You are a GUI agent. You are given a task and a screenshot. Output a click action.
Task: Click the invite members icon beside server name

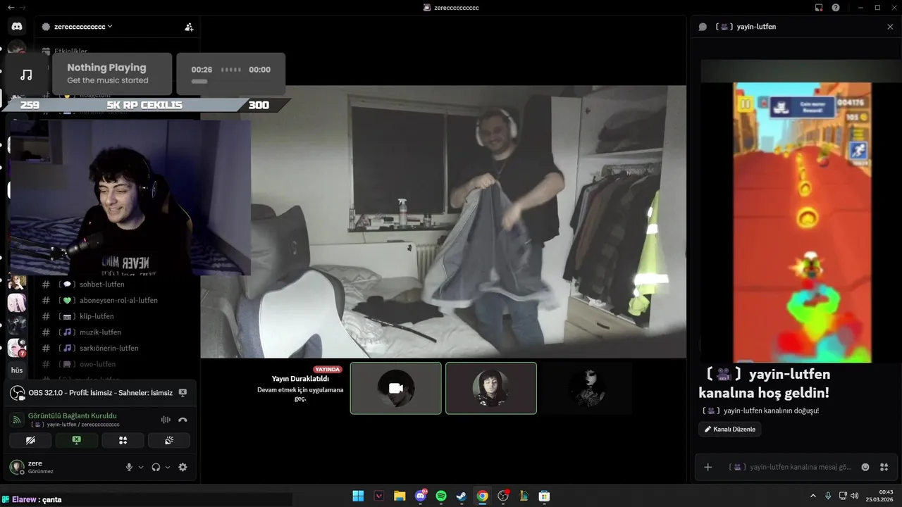click(x=189, y=27)
